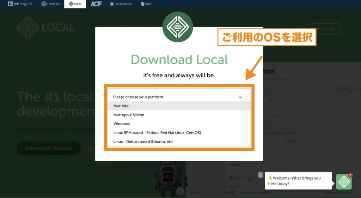The image size is (361, 198).
Task: Click the Genesis Blocks head icon
Action: 147,4
